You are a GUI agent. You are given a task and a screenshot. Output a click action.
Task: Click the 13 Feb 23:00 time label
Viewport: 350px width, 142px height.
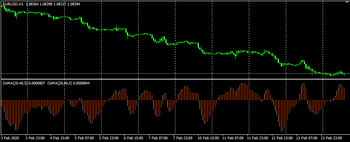[x=332, y=138]
